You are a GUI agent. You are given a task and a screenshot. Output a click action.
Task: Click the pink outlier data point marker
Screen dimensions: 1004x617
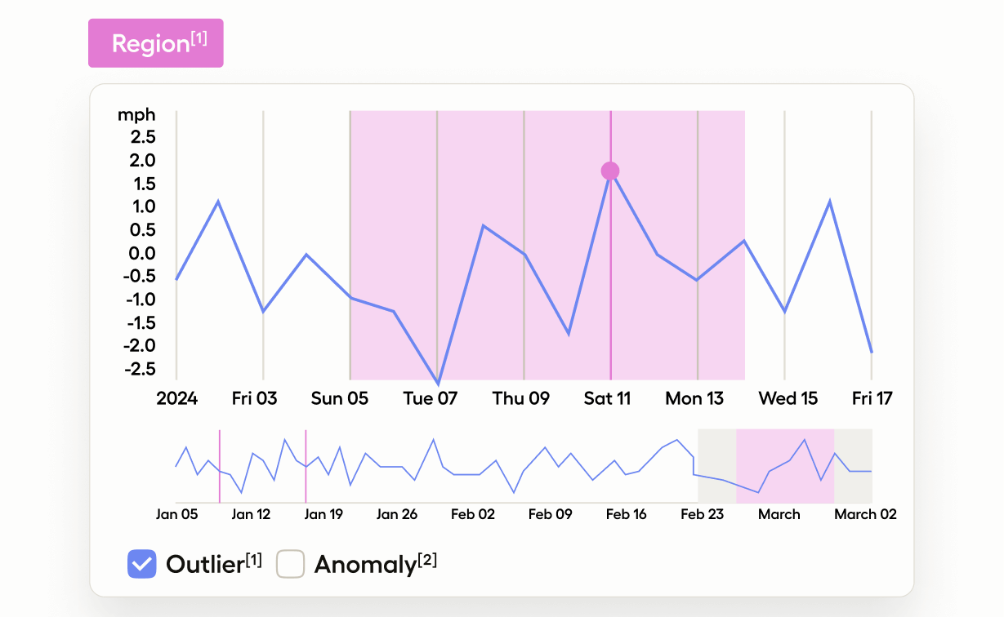pos(610,171)
